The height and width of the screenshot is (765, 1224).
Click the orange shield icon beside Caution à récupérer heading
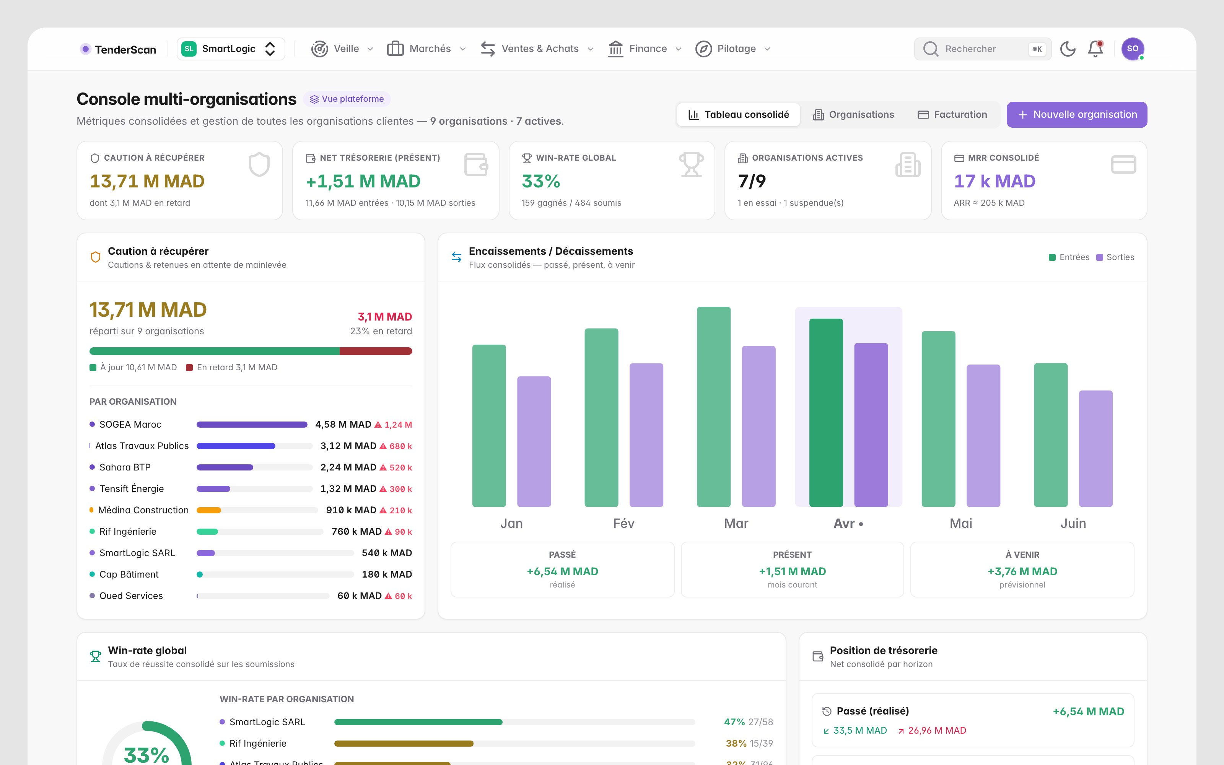95,257
